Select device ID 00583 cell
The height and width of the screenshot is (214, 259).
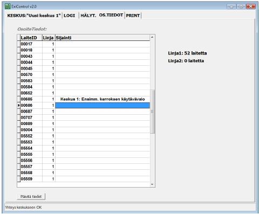[31, 81]
